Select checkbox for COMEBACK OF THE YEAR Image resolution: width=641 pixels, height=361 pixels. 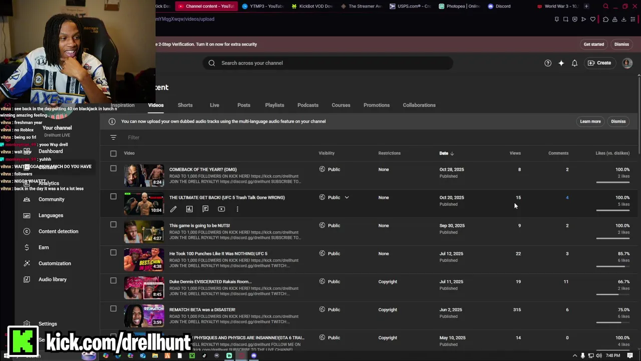click(x=113, y=168)
